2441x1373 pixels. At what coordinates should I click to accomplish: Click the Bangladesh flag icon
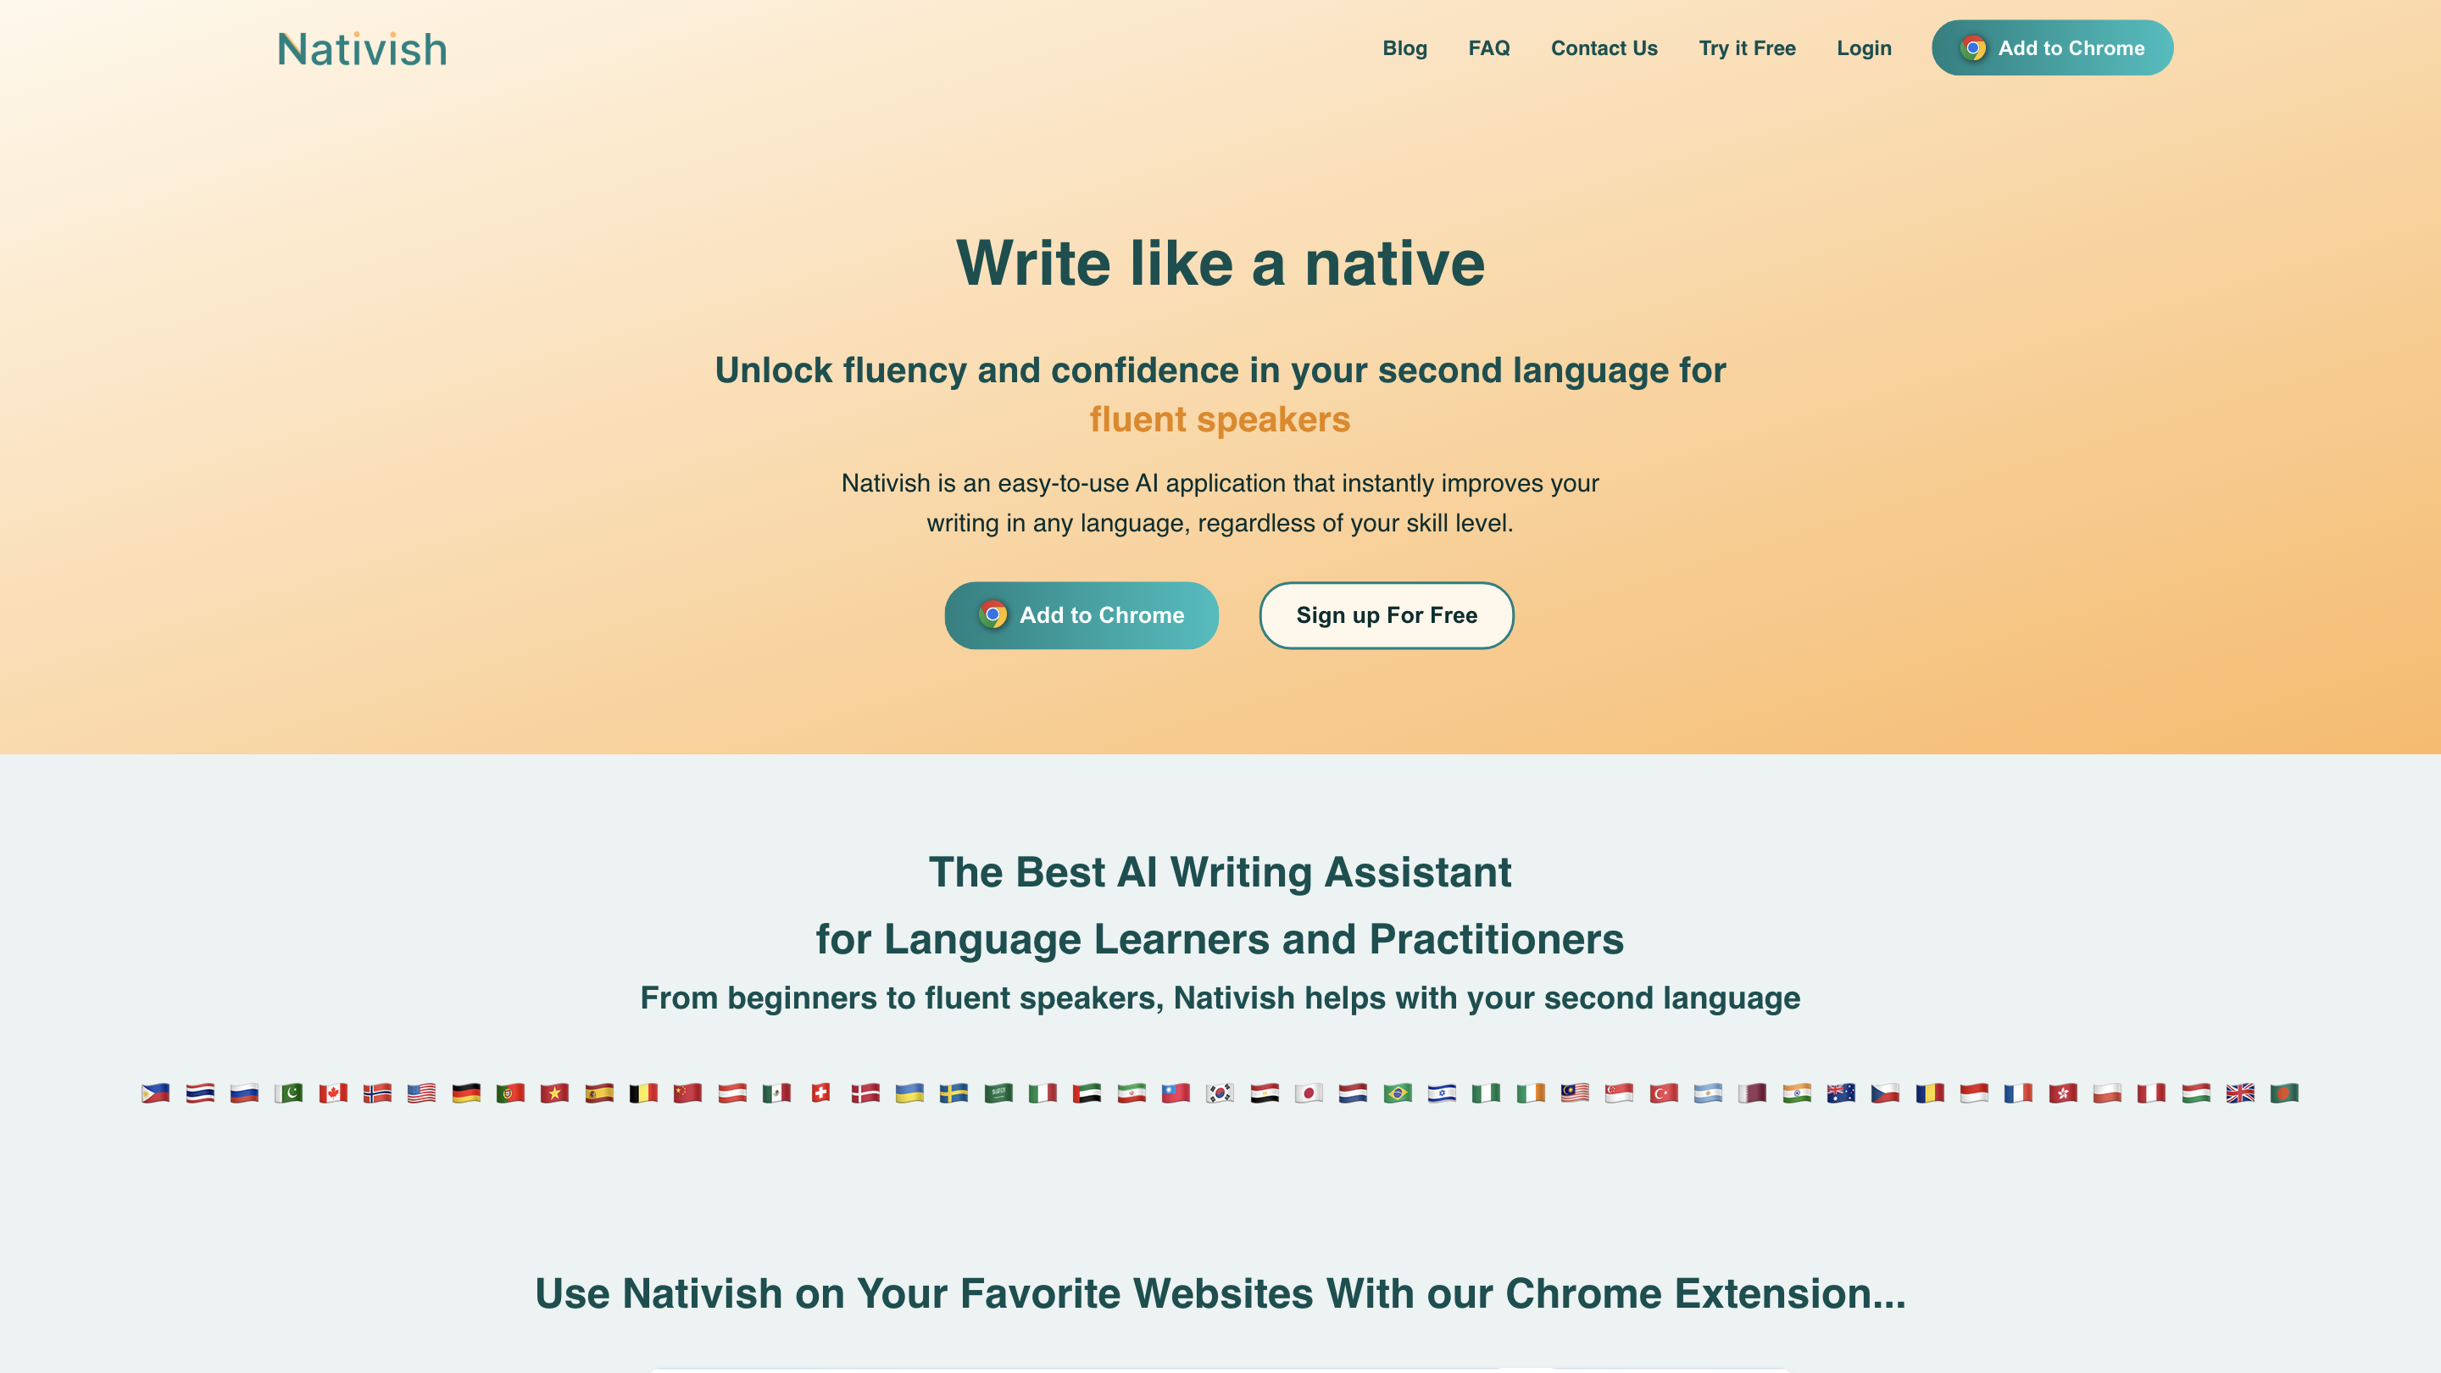[2283, 1092]
